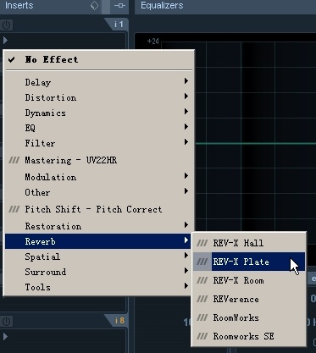Pick the REVerence convolution reverb

coord(249,299)
